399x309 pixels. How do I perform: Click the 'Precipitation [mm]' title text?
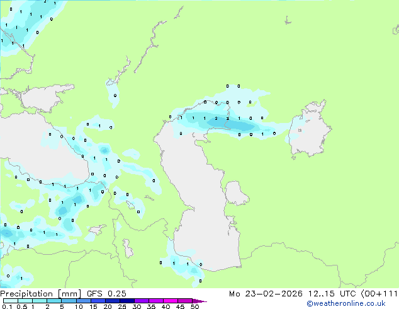coord(41,294)
